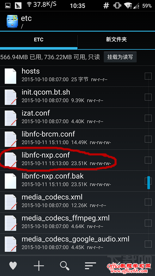This screenshot has height=276, width=155.
Task: Tap the init.qcom.bt.sh file icon
Action: [x=11, y=97]
